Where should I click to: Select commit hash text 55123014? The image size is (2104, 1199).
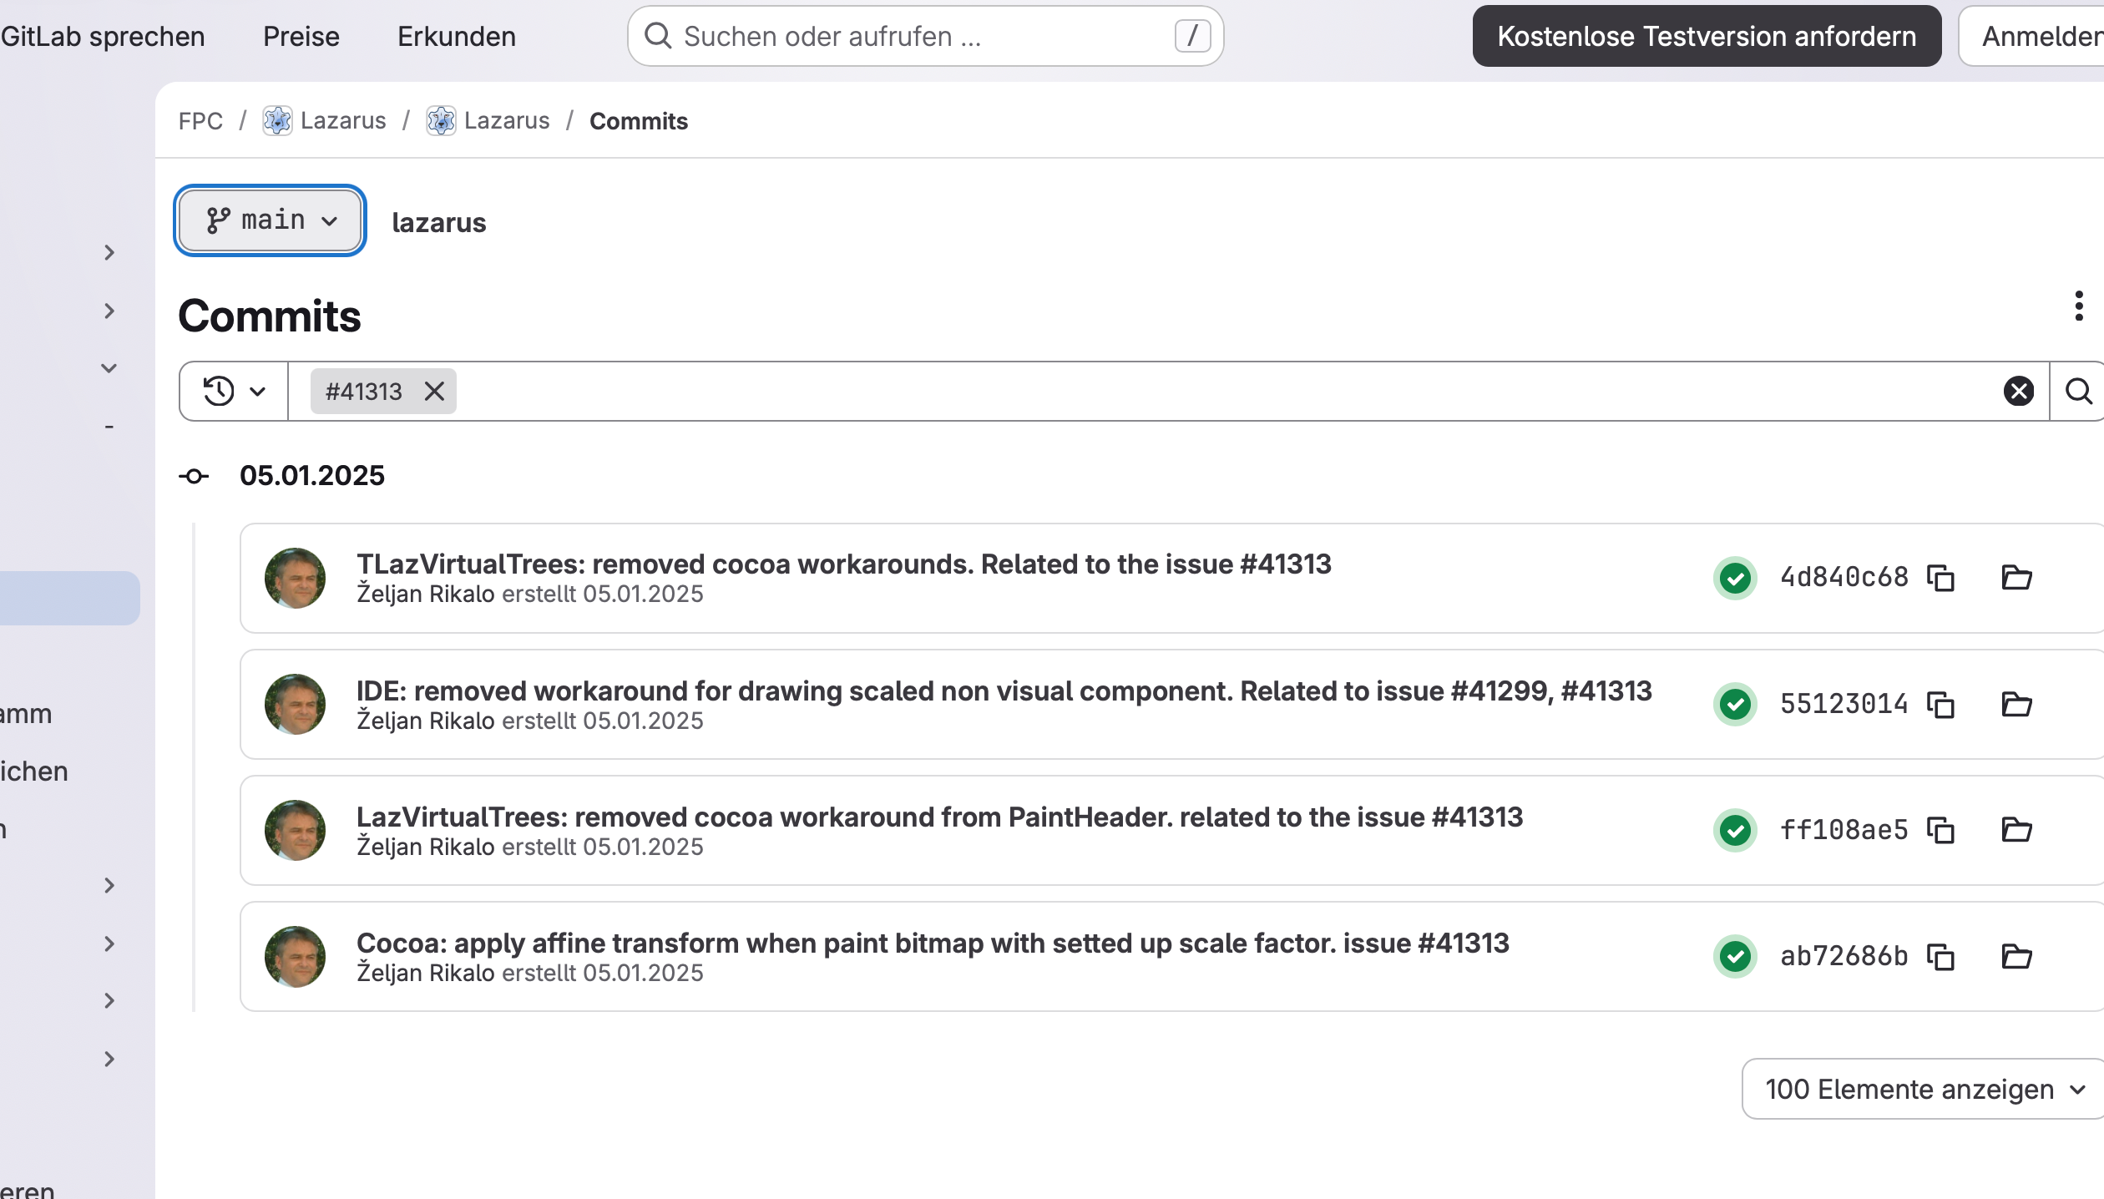coord(1844,705)
